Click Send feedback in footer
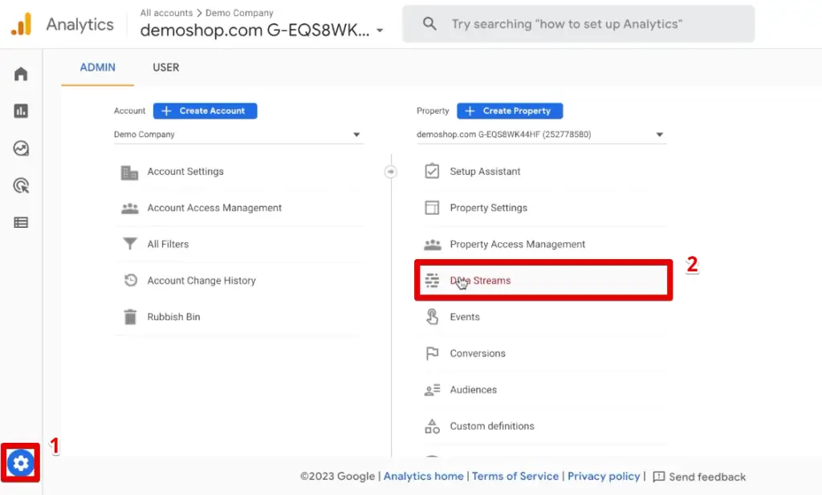The height and width of the screenshot is (495, 822). click(x=699, y=477)
